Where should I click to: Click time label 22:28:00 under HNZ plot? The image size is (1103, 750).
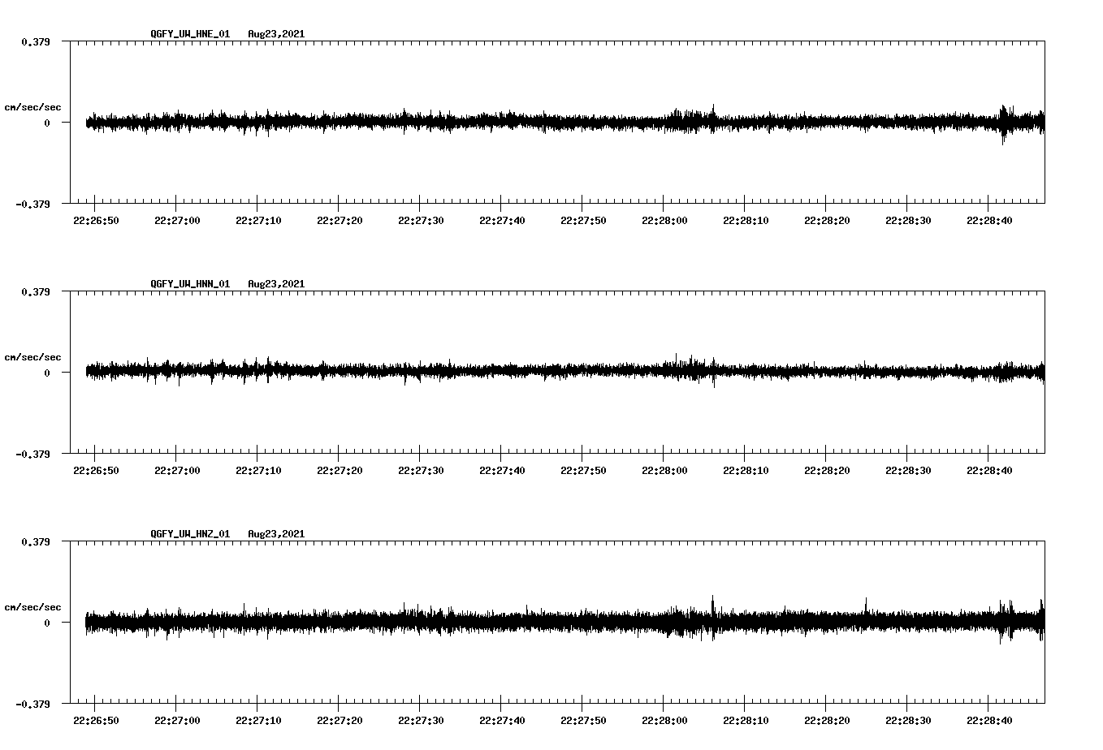coord(664,721)
